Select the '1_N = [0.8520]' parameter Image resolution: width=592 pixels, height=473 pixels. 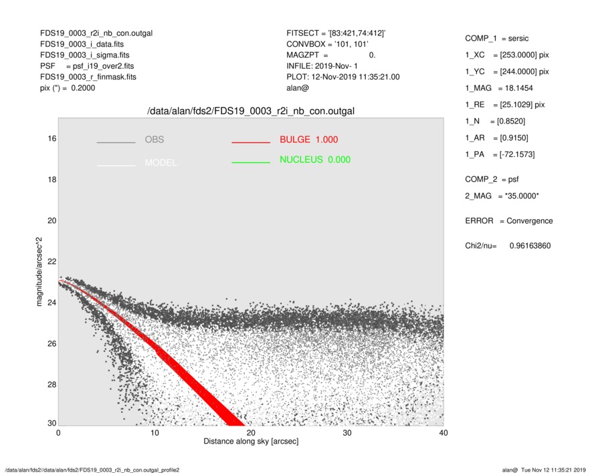pyautogui.click(x=496, y=122)
